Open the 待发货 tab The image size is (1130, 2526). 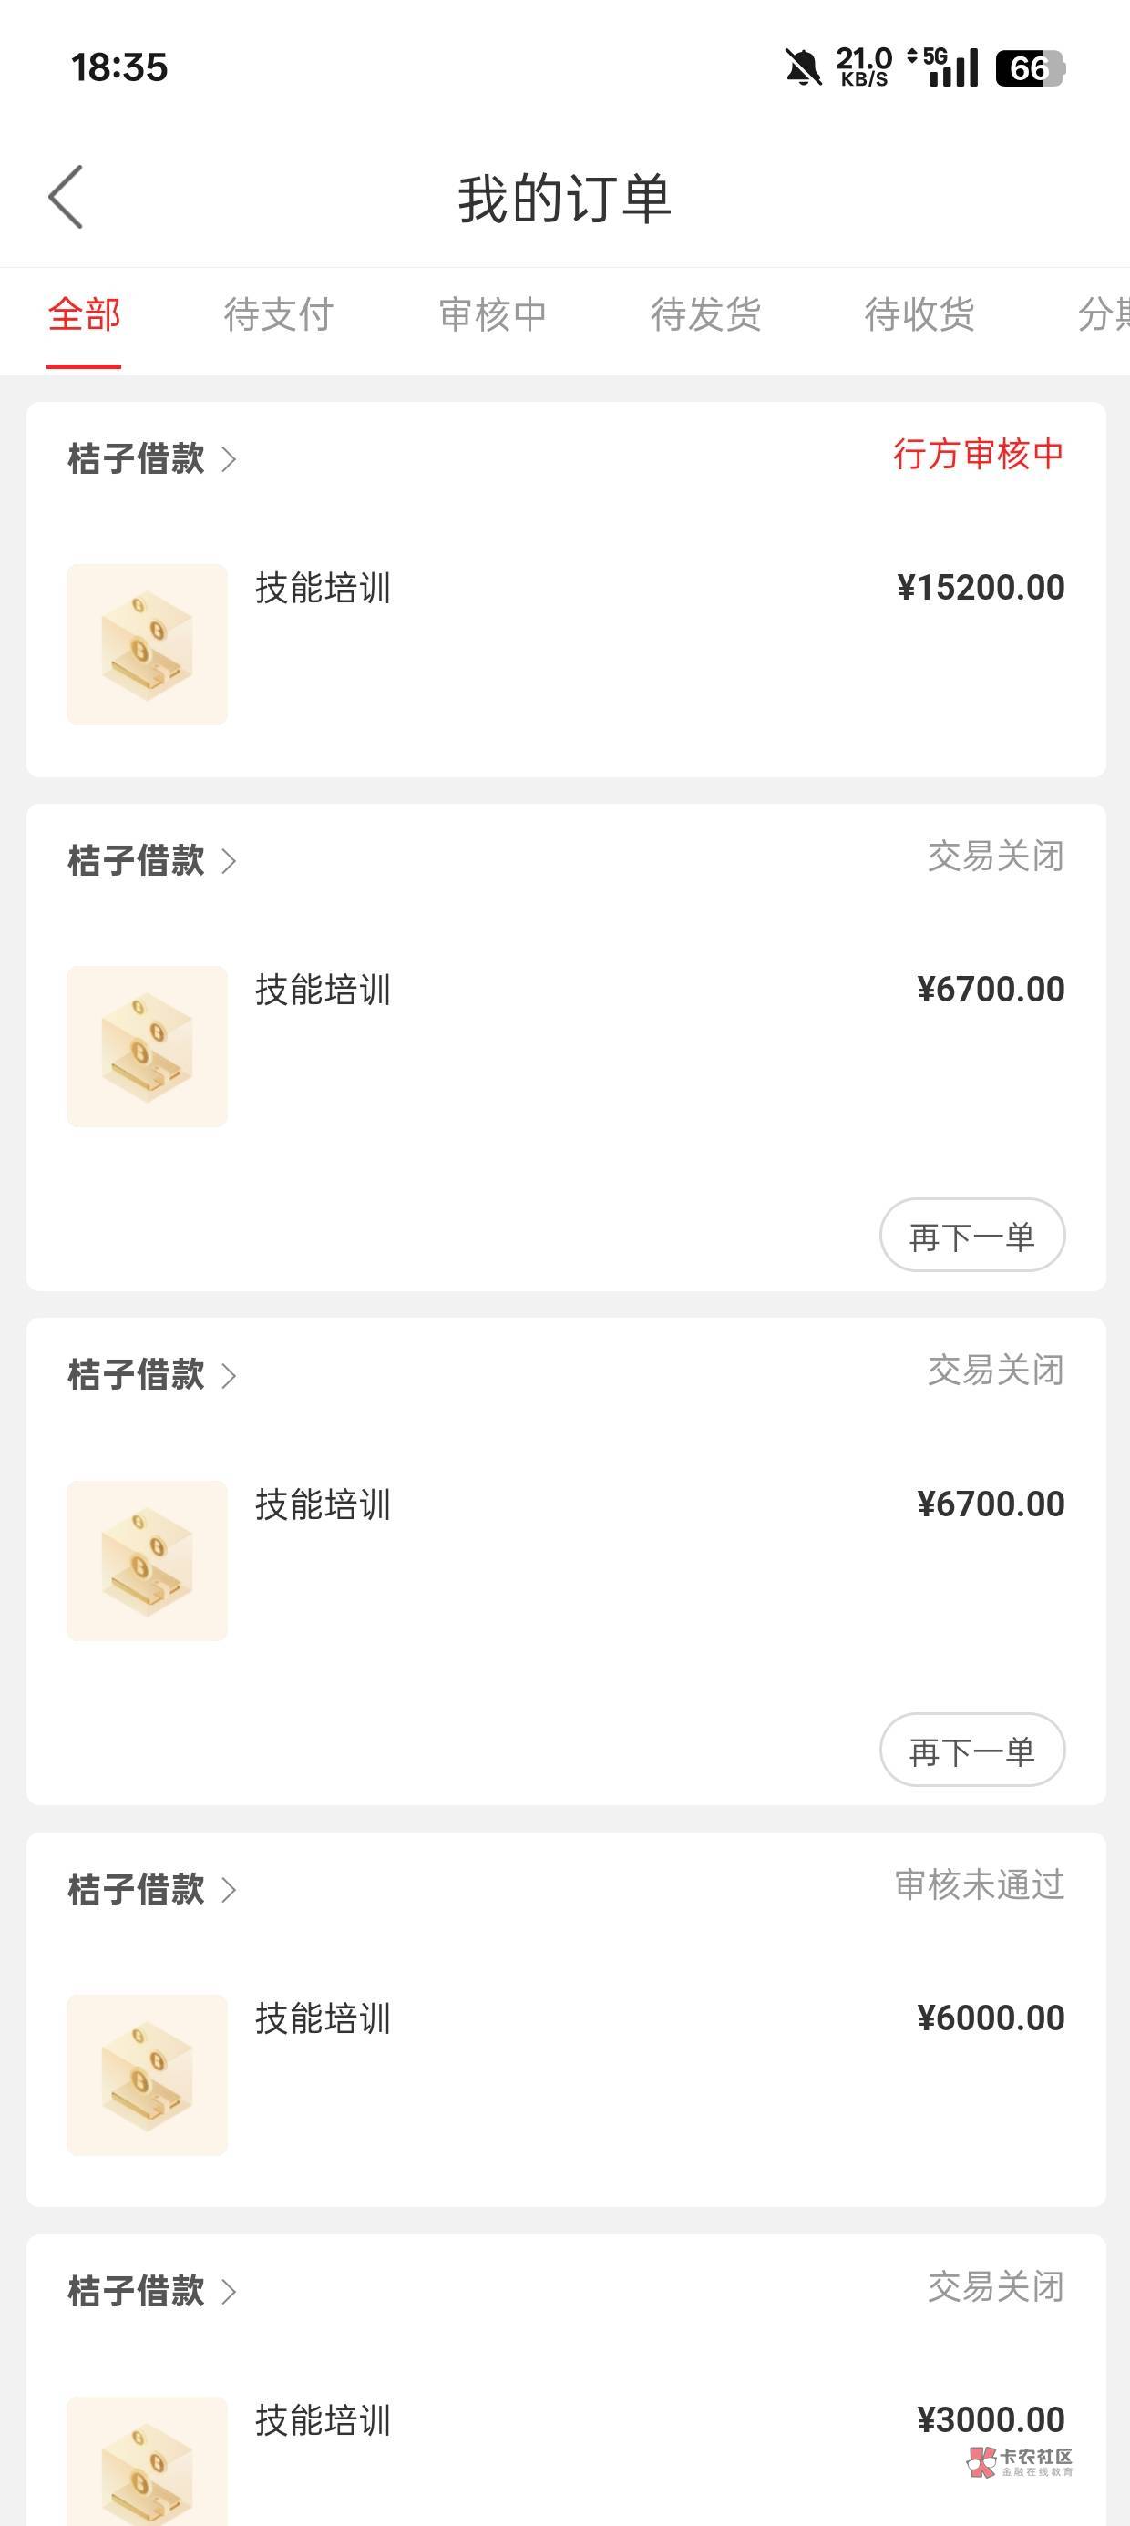pyautogui.click(x=706, y=314)
